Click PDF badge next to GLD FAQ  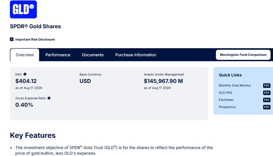pyautogui.click(x=267, y=93)
